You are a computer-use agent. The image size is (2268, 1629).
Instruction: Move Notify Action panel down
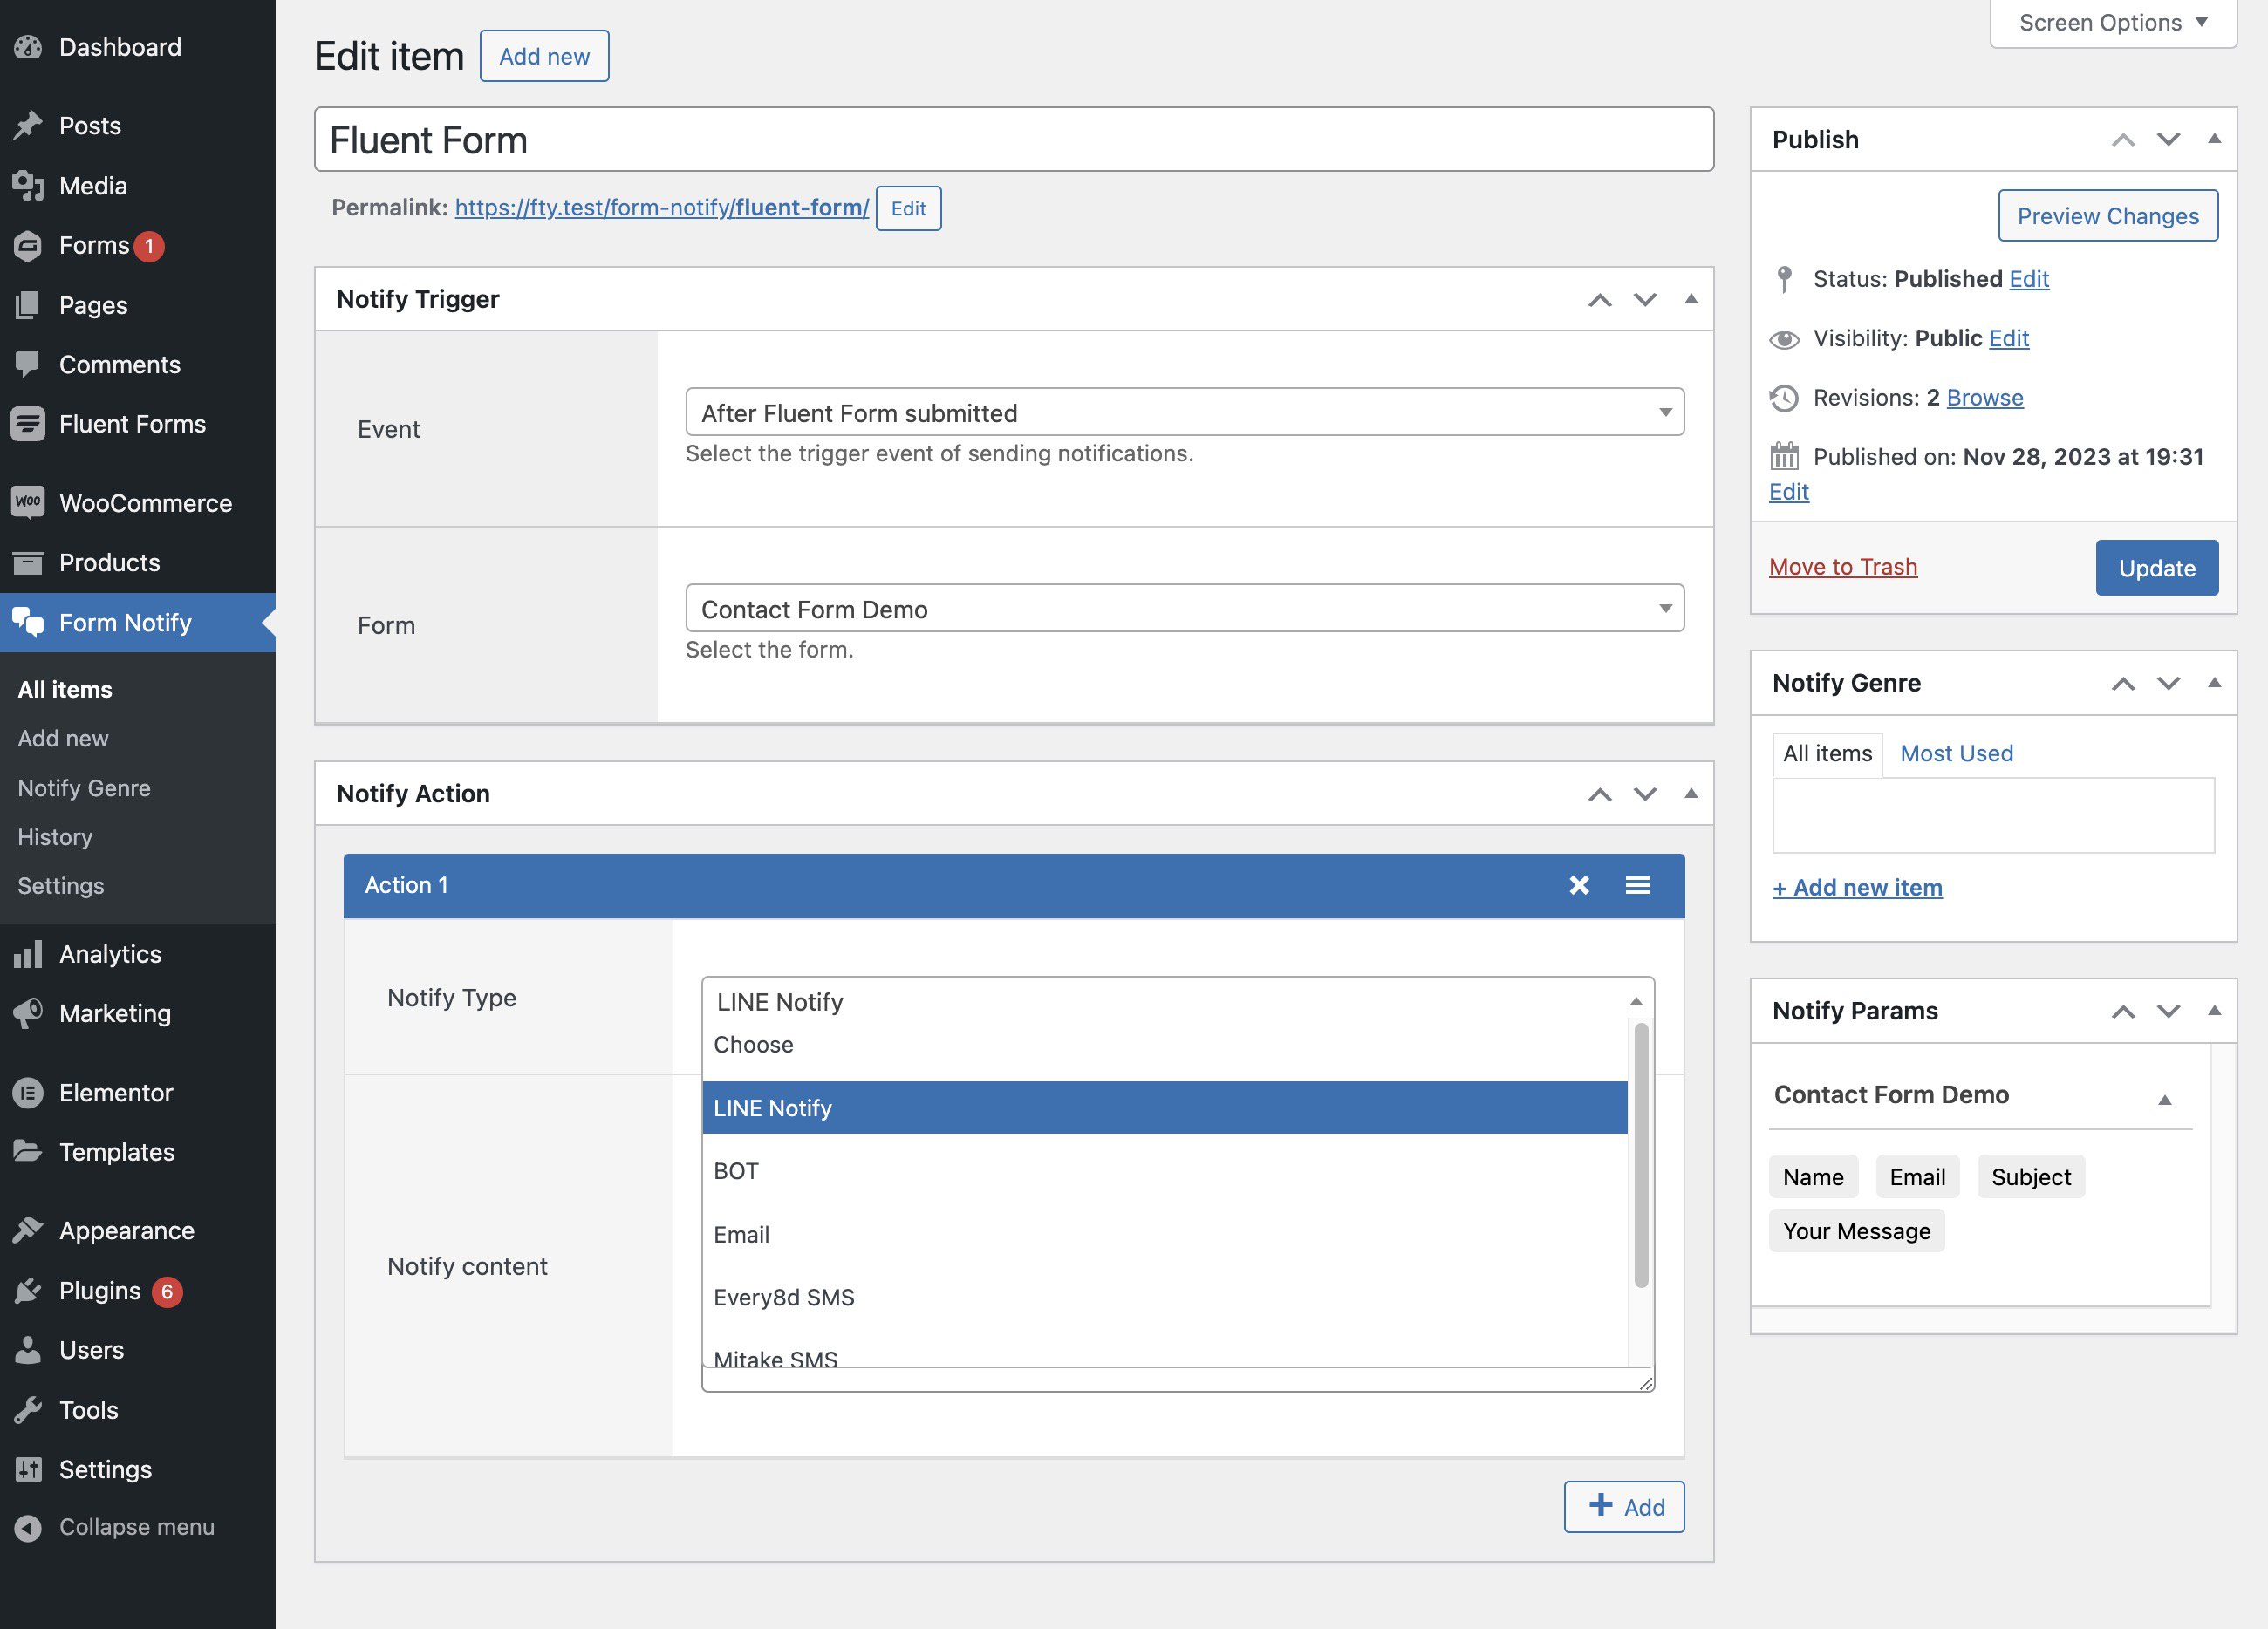click(x=1645, y=794)
